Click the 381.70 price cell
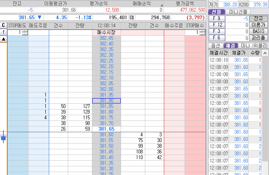The image size is (269, 175). click(106, 123)
